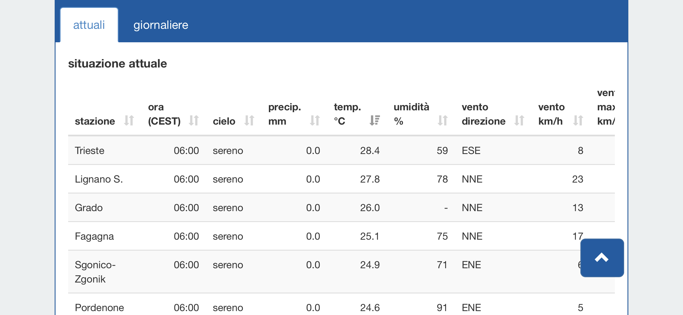Sort by umidità % arrows icon

point(443,120)
